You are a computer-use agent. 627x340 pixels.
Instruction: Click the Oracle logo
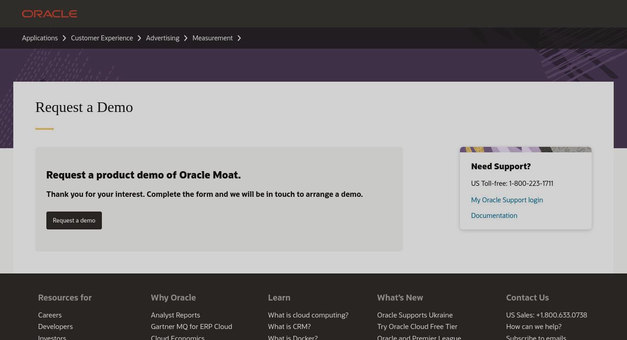(x=50, y=14)
